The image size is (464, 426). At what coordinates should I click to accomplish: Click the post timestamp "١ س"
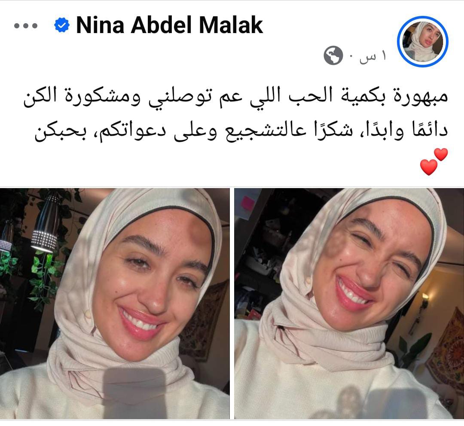[372, 56]
